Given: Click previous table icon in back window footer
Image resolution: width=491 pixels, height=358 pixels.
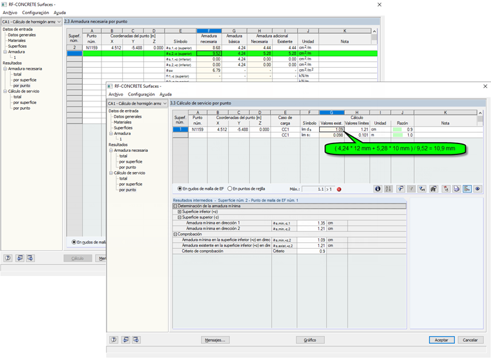Looking at the screenshot, I should (20, 258).
